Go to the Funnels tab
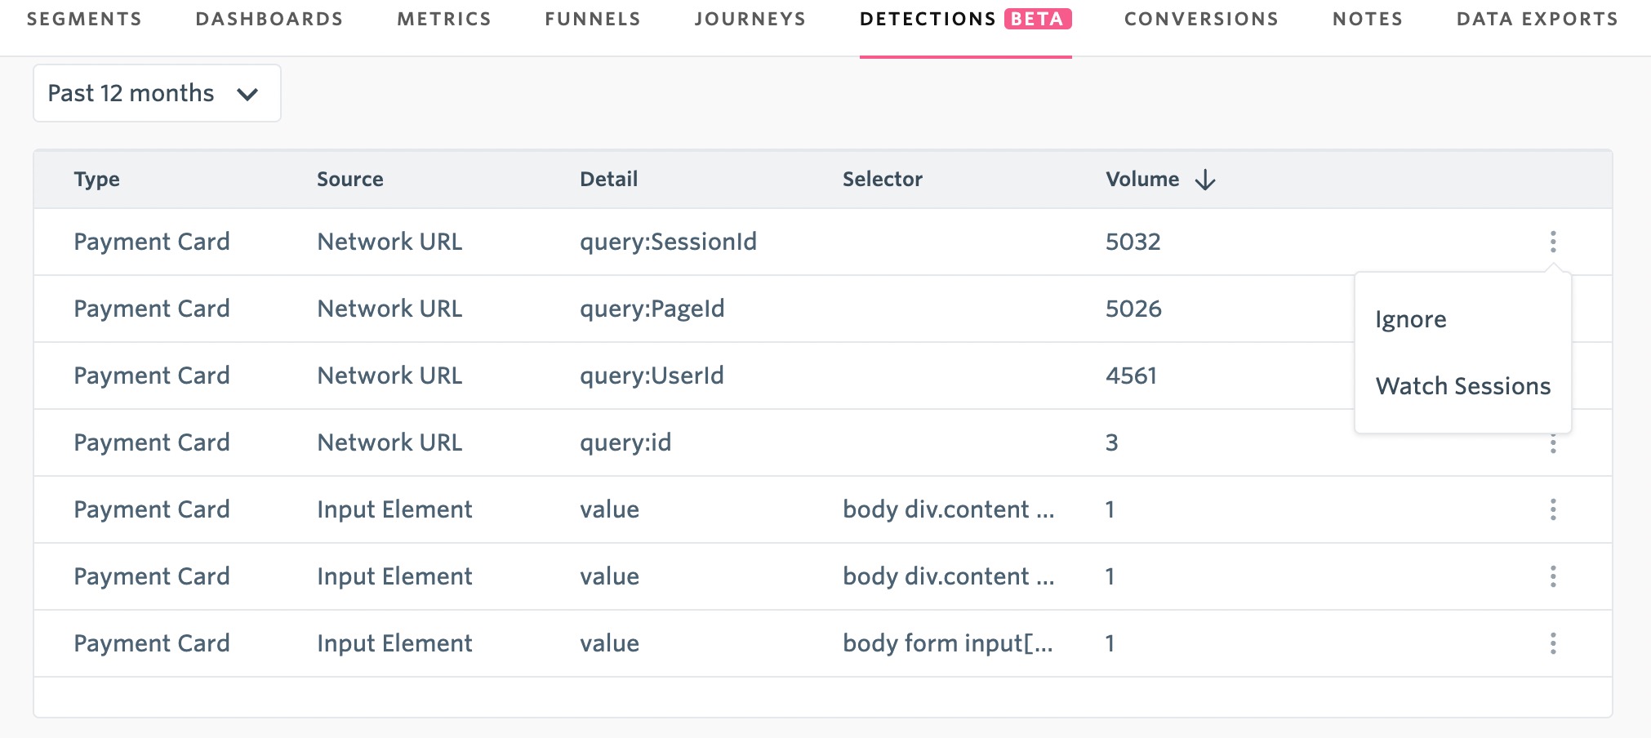1651x738 pixels. click(x=593, y=19)
